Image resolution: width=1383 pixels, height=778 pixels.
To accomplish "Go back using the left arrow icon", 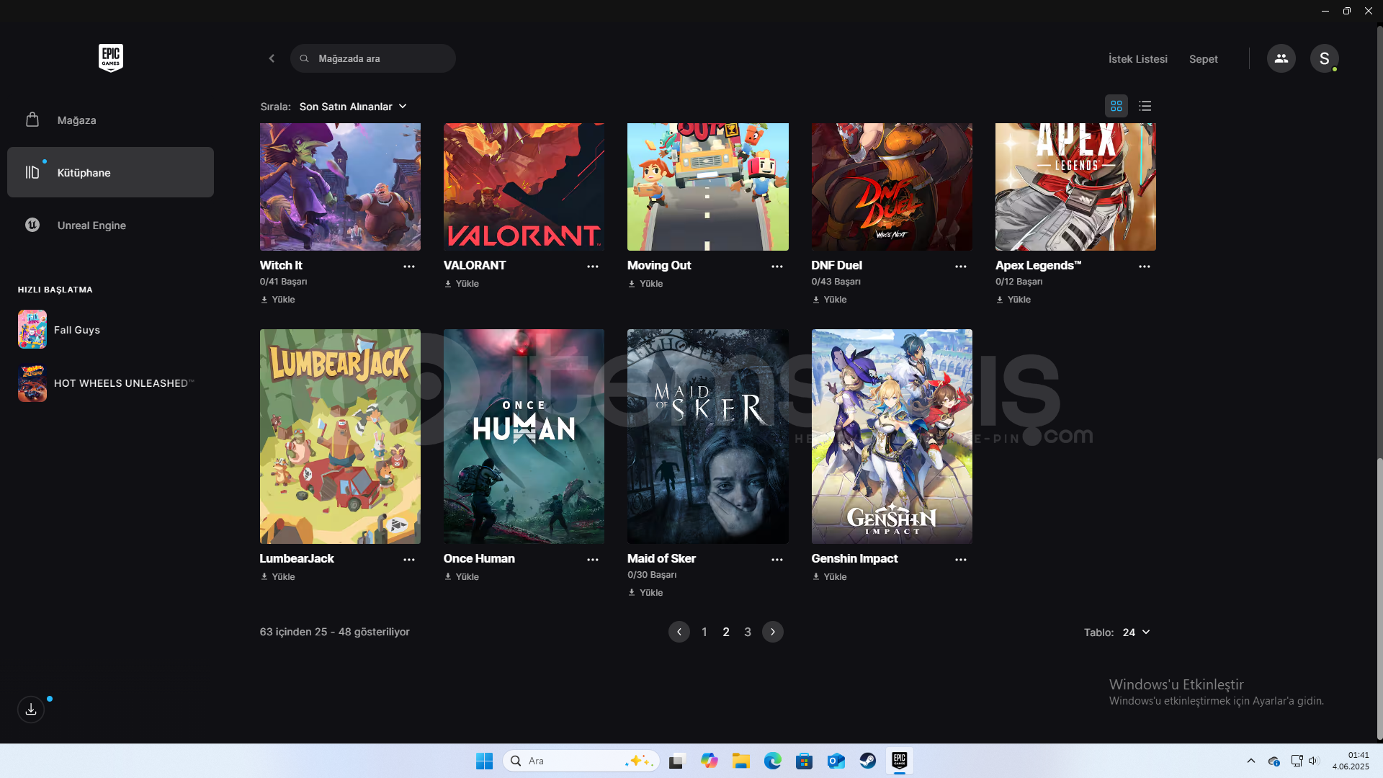I will (272, 58).
